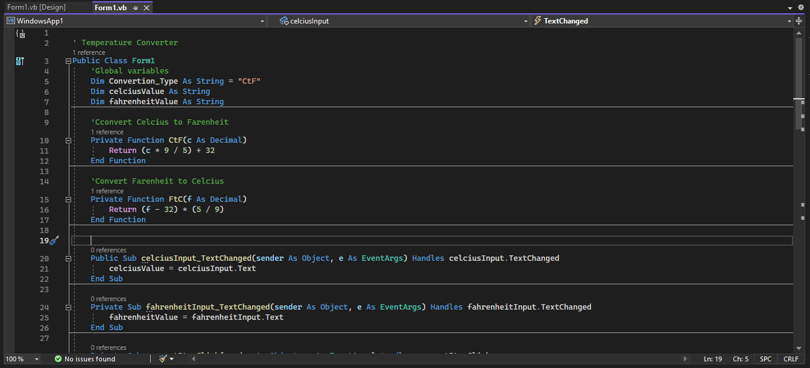Click the 'Return (f - 32) * (5 / 9)' line
Image resolution: width=810 pixels, height=368 pixels.
166,210
